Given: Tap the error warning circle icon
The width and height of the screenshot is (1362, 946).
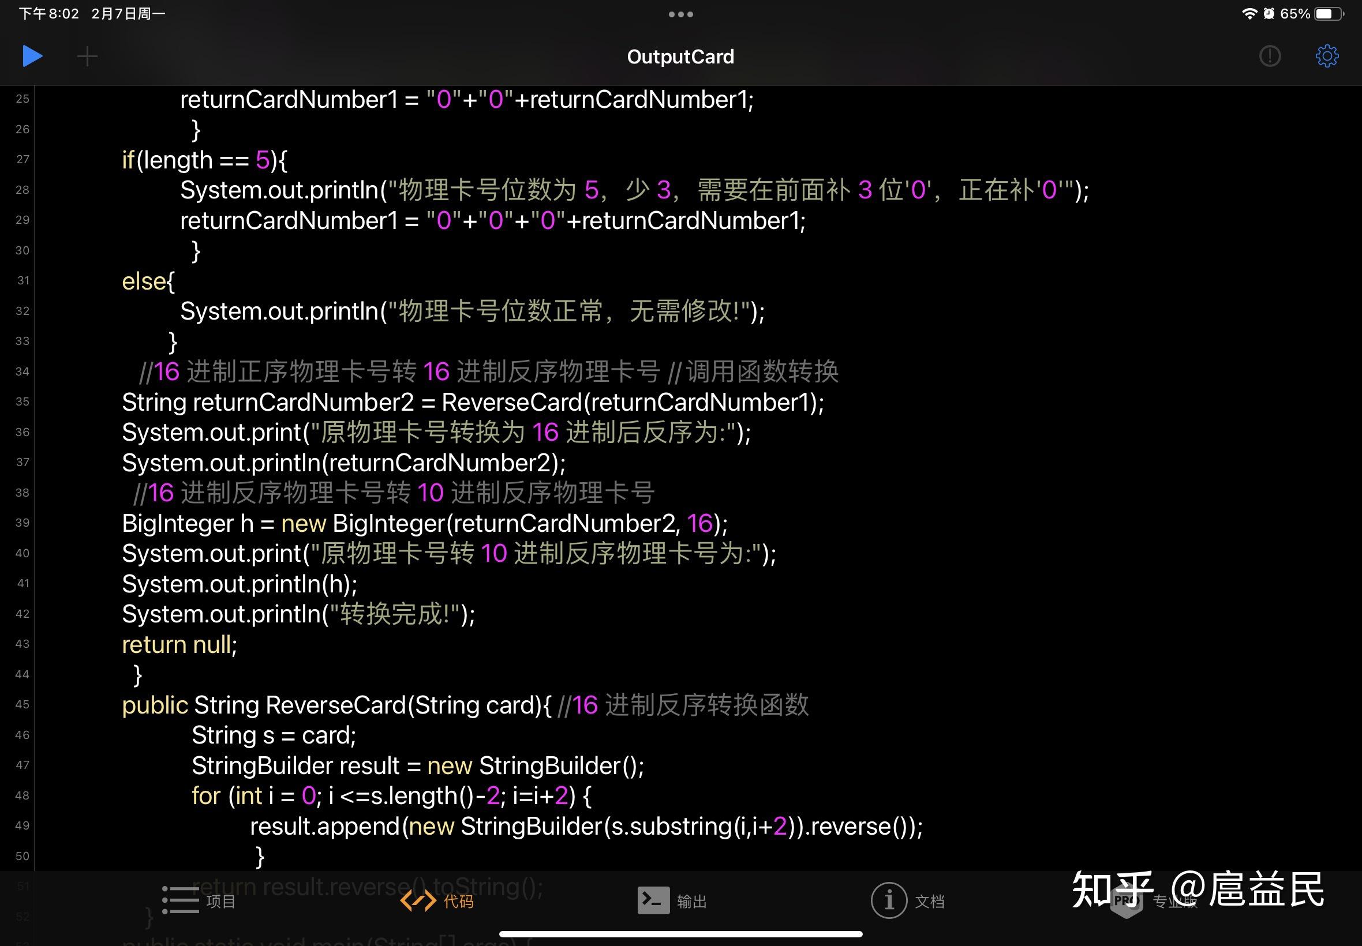Looking at the screenshot, I should point(1270,57).
